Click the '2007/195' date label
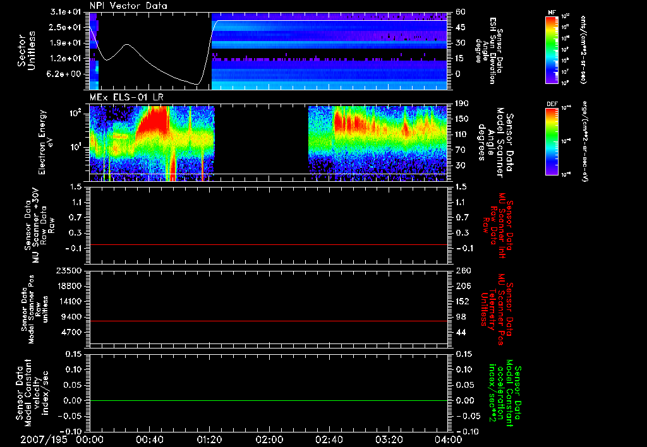647x447 pixels. click(x=42, y=439)
